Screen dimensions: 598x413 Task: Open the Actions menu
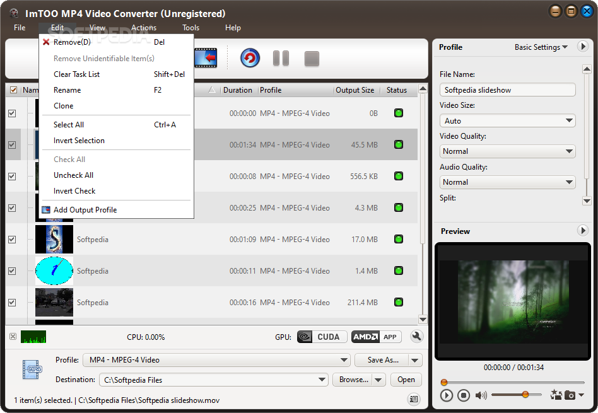(144, 28)
